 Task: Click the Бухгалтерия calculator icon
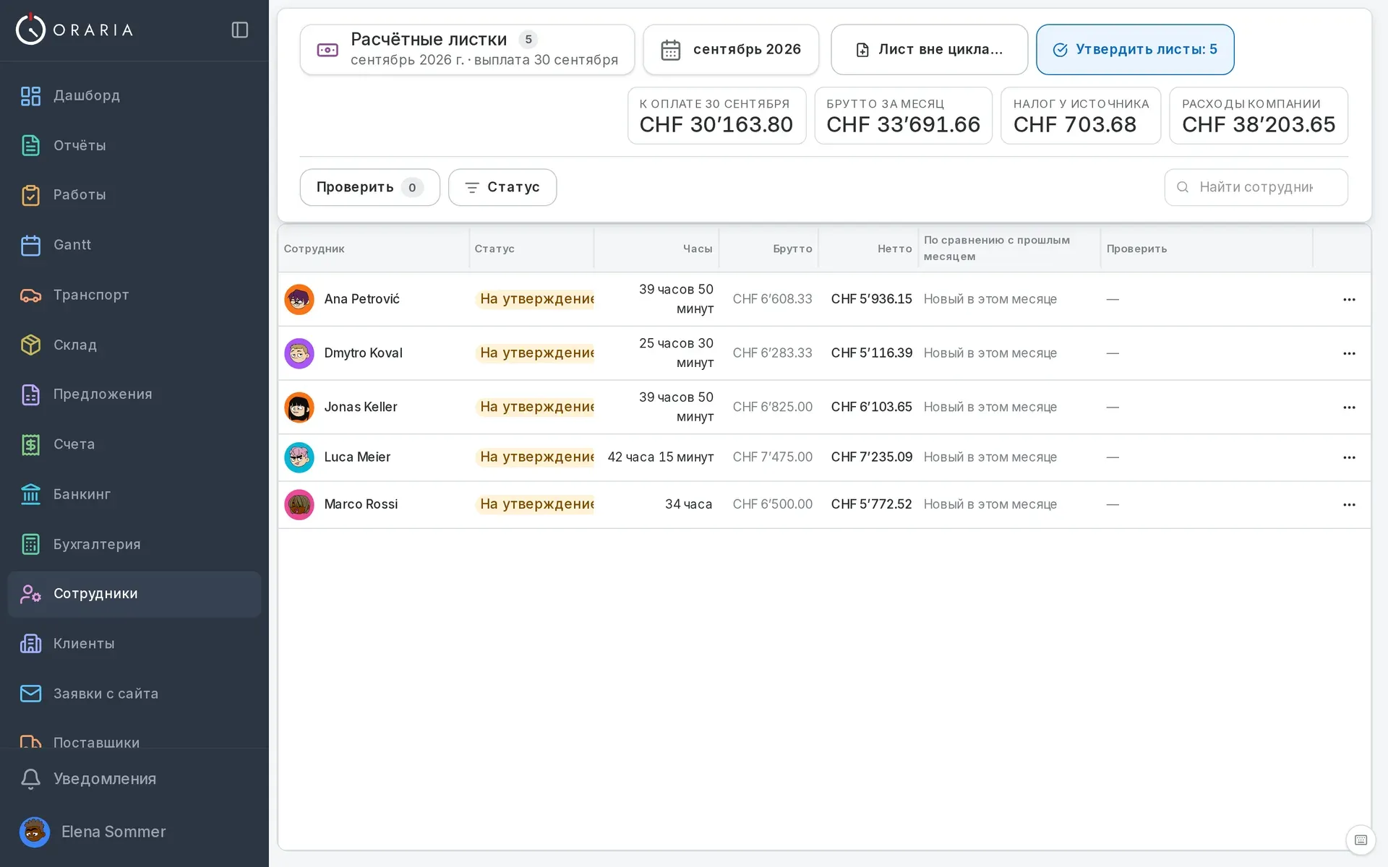(30, 544)
